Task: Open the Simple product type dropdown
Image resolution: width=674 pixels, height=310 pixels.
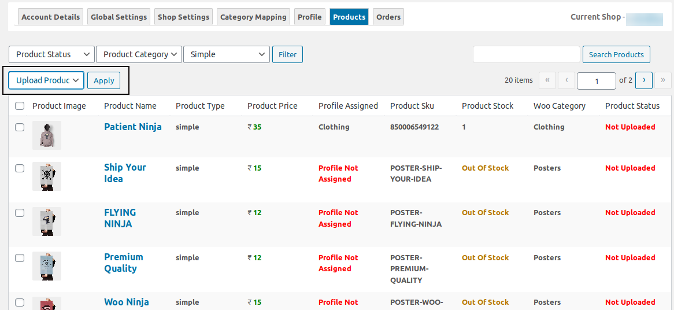Action: 227,54
